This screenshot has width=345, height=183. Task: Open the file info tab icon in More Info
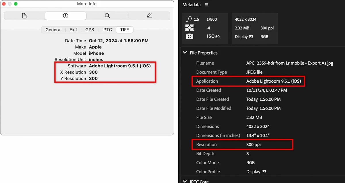24,16
